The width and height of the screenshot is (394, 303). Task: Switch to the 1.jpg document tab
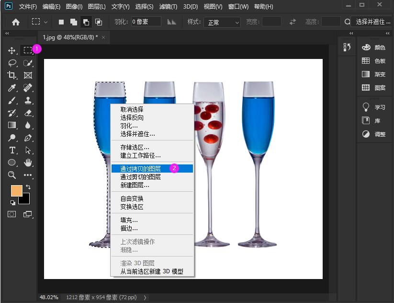[70, 37]
